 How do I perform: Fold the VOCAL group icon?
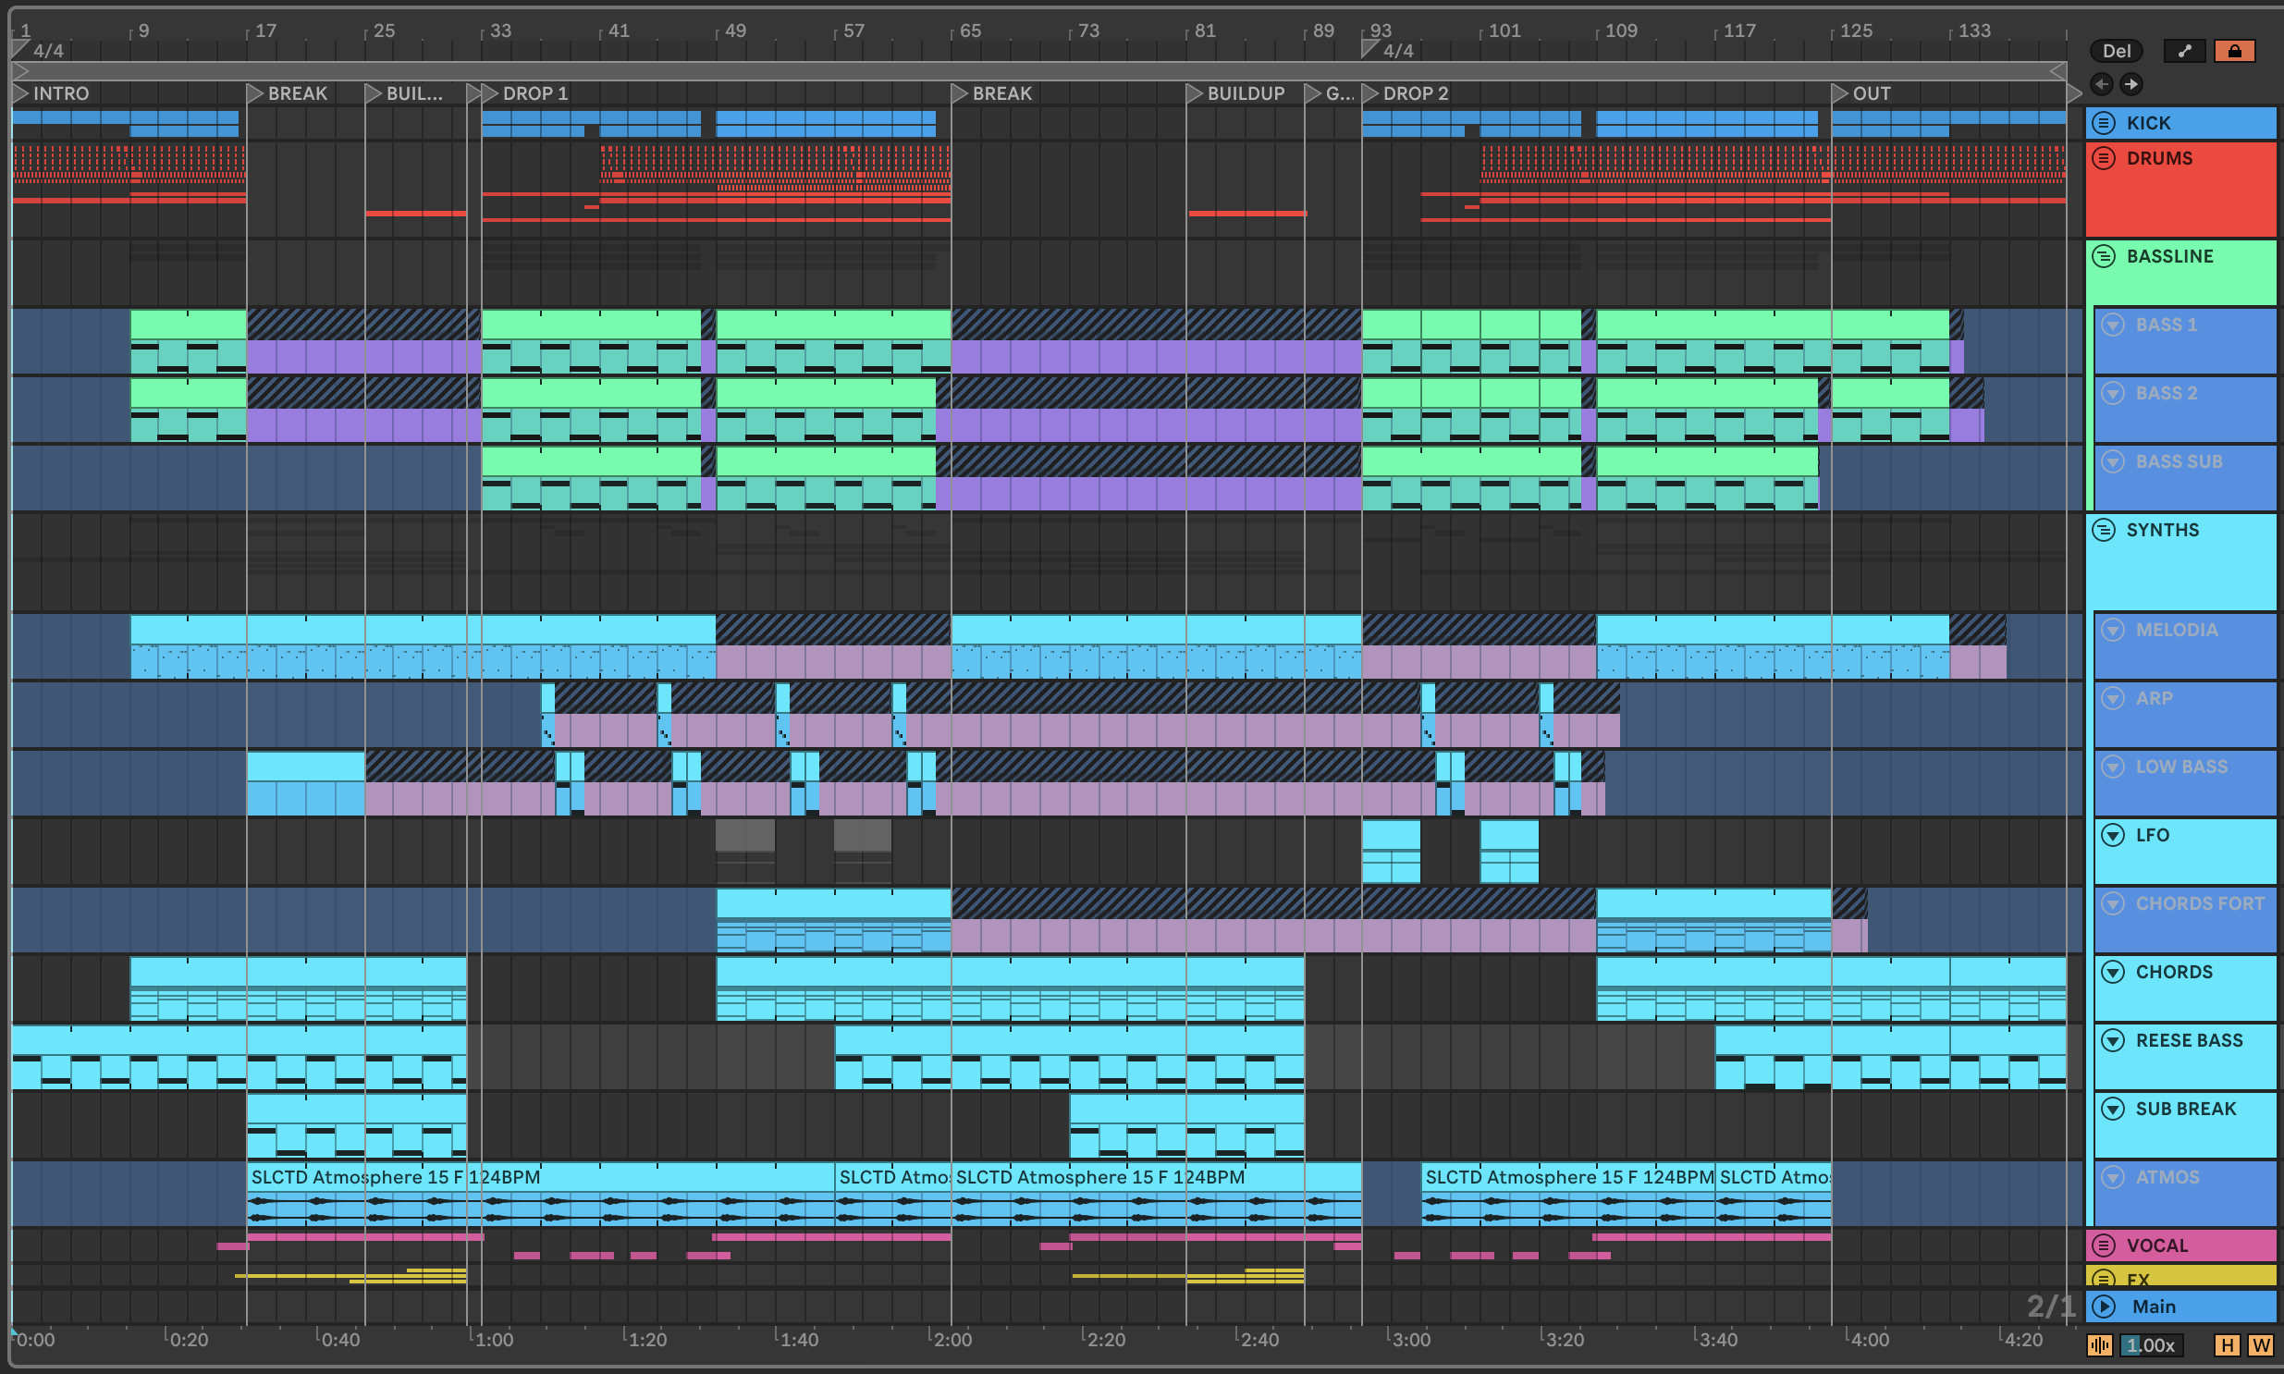2104,1245
